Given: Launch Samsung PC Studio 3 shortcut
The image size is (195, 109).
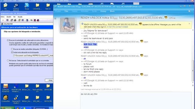Looking at the screenshot, I should point(16,99).
